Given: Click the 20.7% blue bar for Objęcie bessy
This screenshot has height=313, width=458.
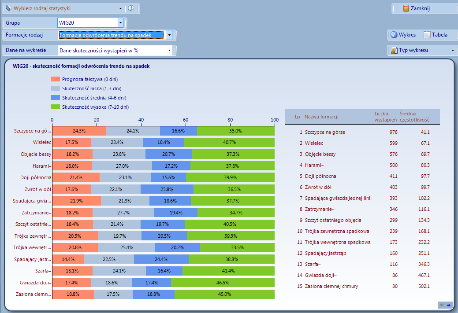Looking at the screenshot, I should pyautogui.click(x=168, y=154).
